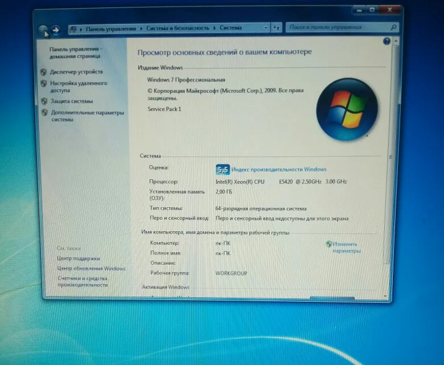Expand the arrow after Система и безопасность breadcrumb
Image resolution: width=444 pixels, height=365 pixels.
coord(215,28)
